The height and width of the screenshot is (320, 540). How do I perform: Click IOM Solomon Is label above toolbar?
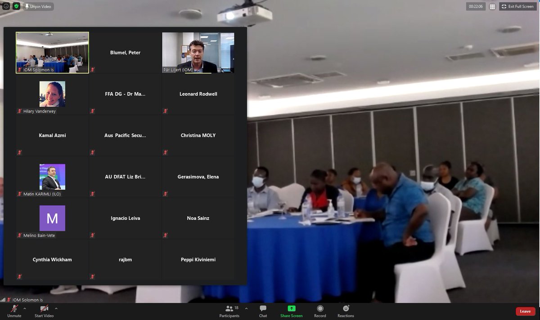(27, 300)
